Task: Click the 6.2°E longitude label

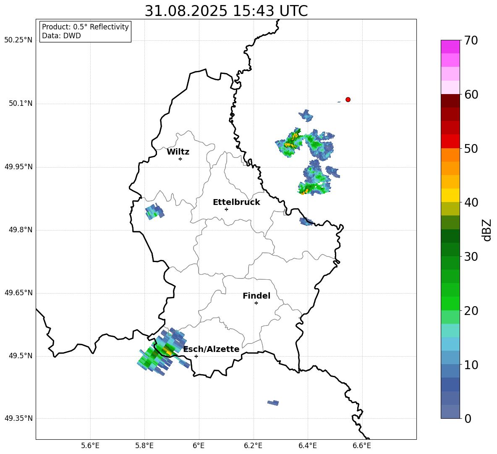Action: click(253, 446)
